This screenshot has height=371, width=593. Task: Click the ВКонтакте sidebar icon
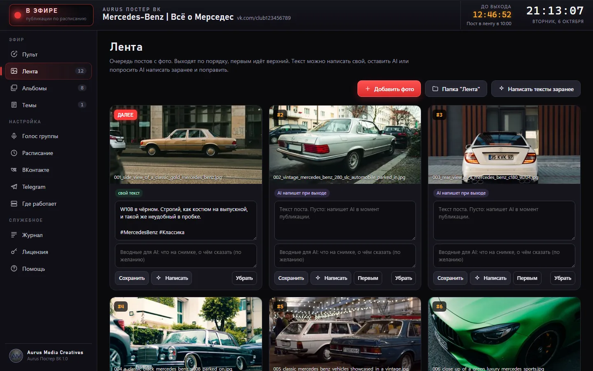[14, 169]
